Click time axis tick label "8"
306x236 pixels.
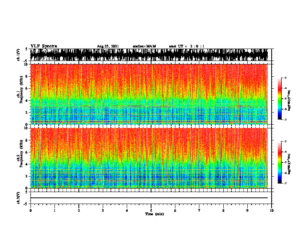click(x=223, y=211)
